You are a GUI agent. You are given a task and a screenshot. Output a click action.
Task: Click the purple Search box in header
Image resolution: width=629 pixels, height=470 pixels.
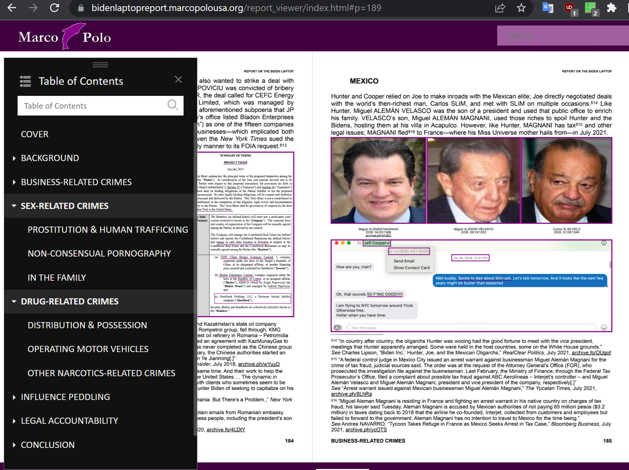[562, 36]
